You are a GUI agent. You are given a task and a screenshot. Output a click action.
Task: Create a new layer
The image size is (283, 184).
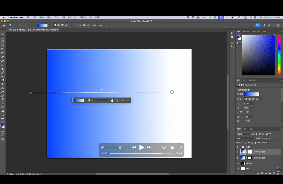(x=274, y=173)
